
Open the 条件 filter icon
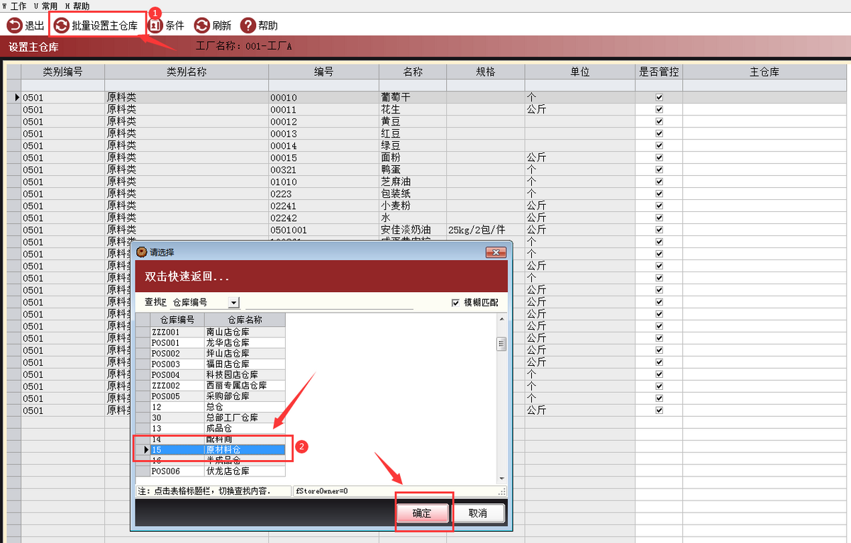pyautogui.click(x=155, y=26)
